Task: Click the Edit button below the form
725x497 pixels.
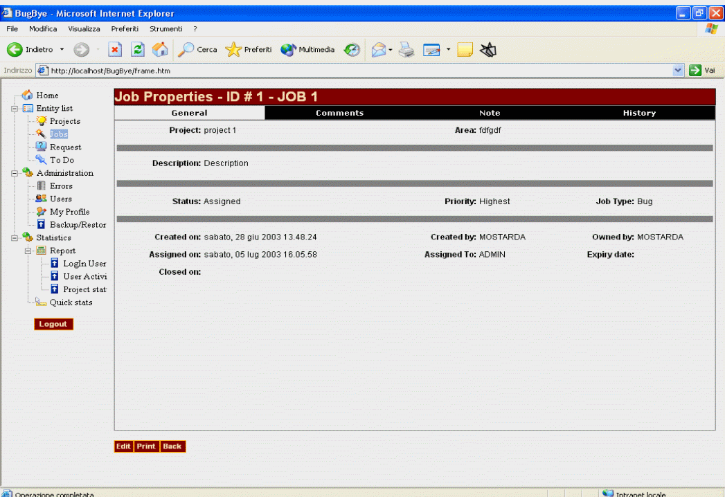Action: coord(123,446)
